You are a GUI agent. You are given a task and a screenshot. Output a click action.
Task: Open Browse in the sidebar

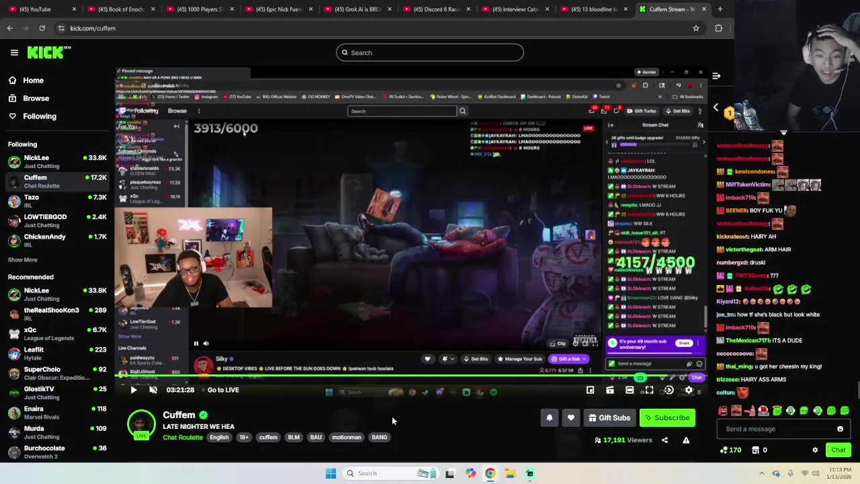point(36,98)
